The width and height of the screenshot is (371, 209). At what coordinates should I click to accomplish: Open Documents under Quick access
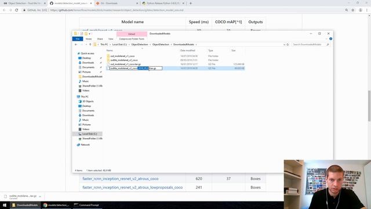pos(88,67)
